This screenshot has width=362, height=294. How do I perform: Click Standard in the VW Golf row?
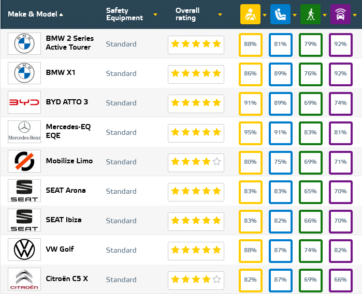click(121, 250)
